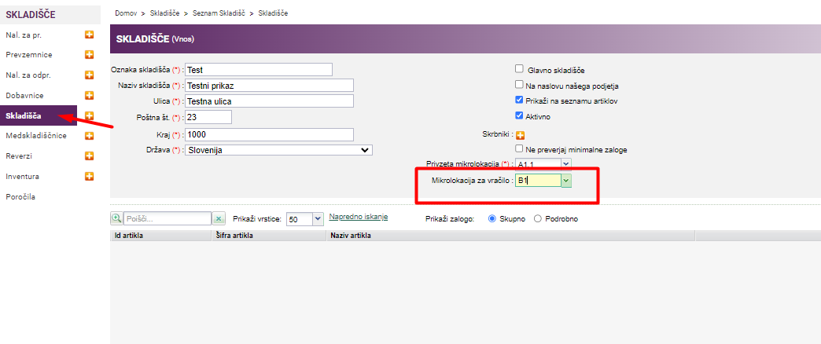The height and width of the screenshot is (344, 821).
Task: Click plus icon next to Inventura
Action: [x=89, y=177]
